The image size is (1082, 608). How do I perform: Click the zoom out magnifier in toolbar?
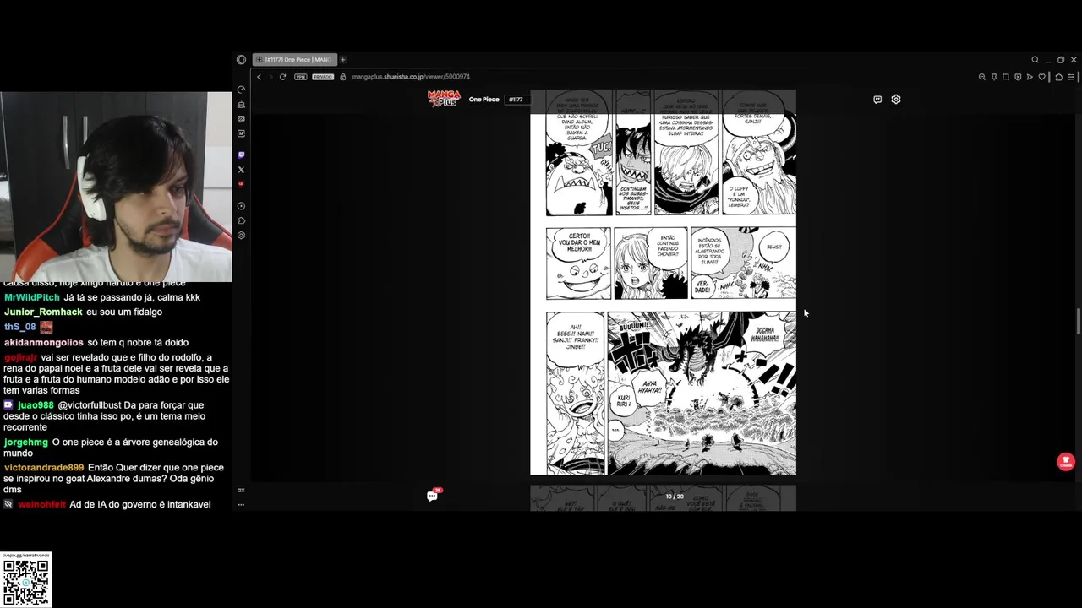[x=982, y=77]
